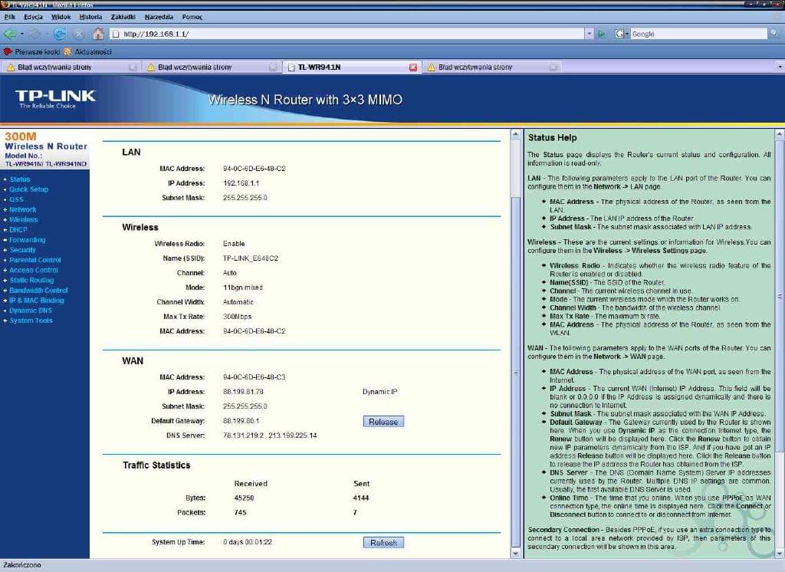This screenshot has width=785, height=572.
Task: Expand the Forwarding sidebar section
Action: point(27,240)
